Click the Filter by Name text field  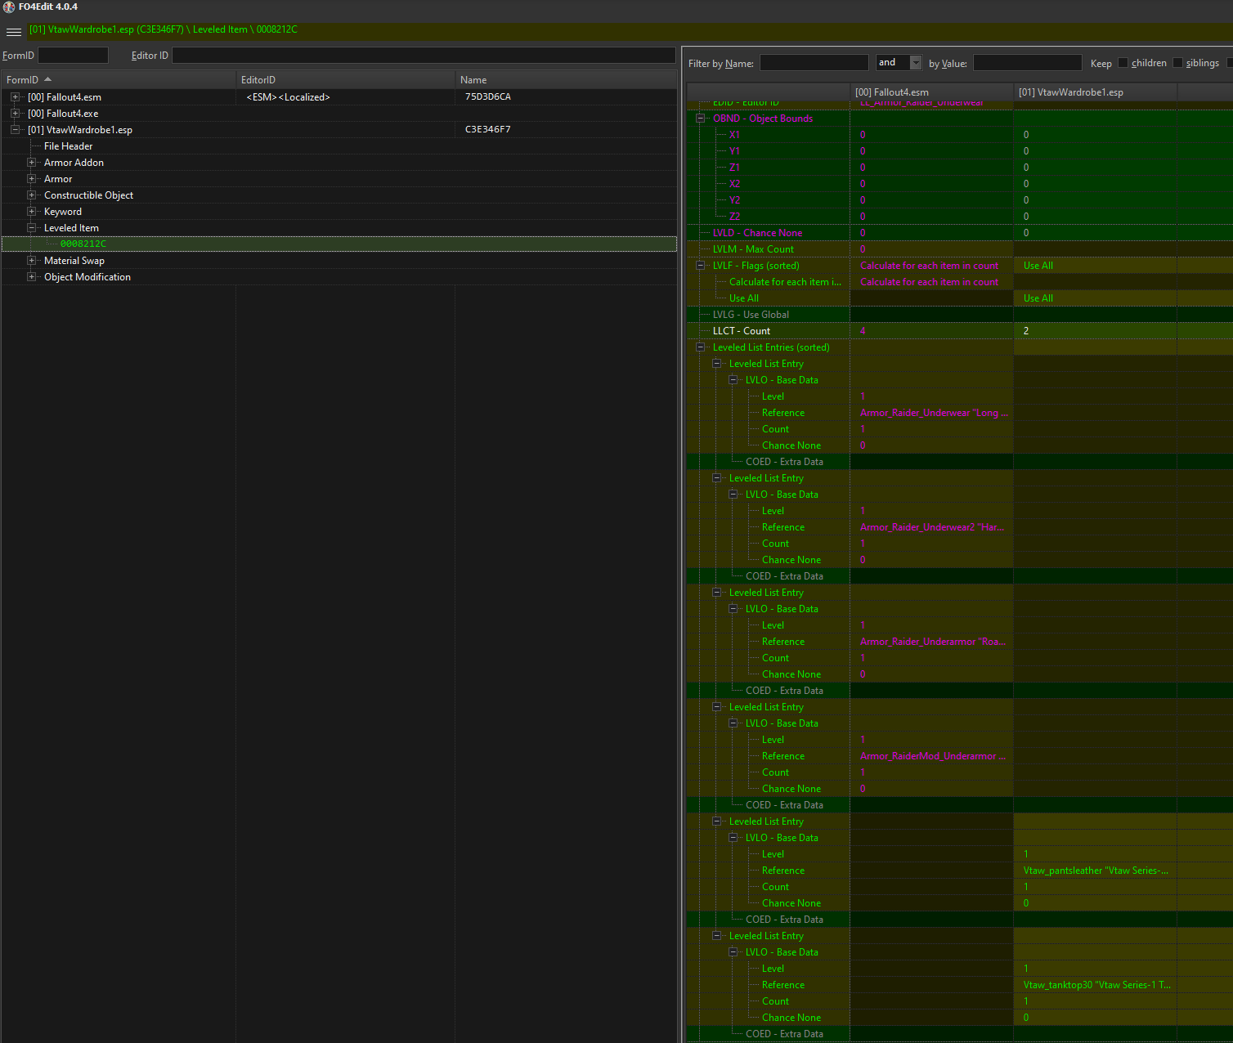pos(814,63)
